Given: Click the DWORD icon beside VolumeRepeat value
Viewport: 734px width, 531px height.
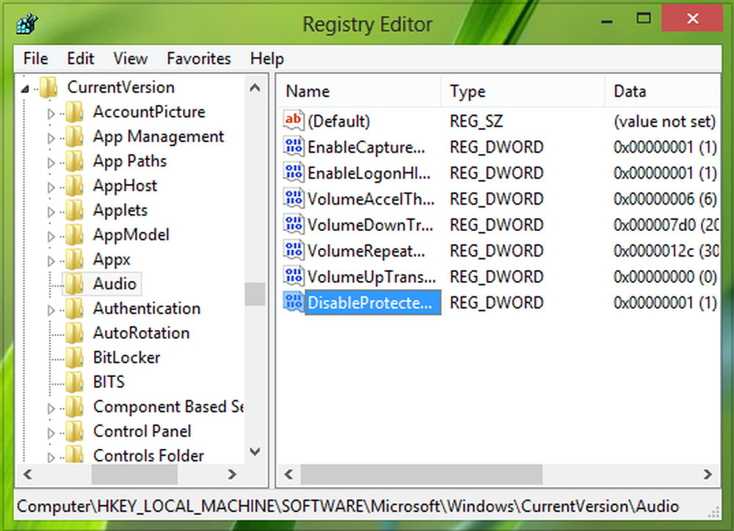Looking at the screenshot, I should tap(294, 251).
